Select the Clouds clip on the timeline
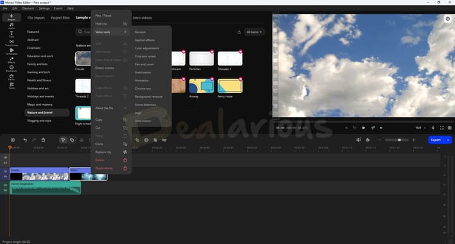 [x=39, y=174]
